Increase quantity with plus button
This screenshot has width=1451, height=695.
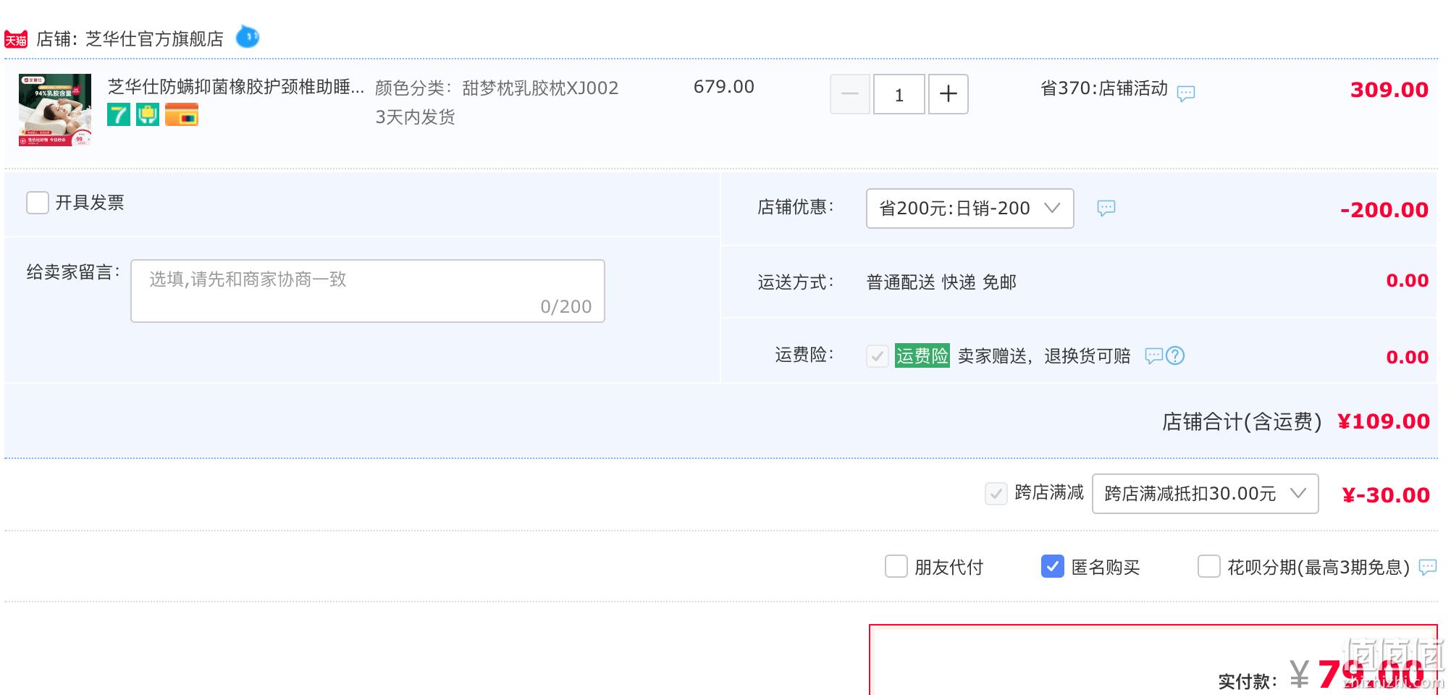pos(949,94)
